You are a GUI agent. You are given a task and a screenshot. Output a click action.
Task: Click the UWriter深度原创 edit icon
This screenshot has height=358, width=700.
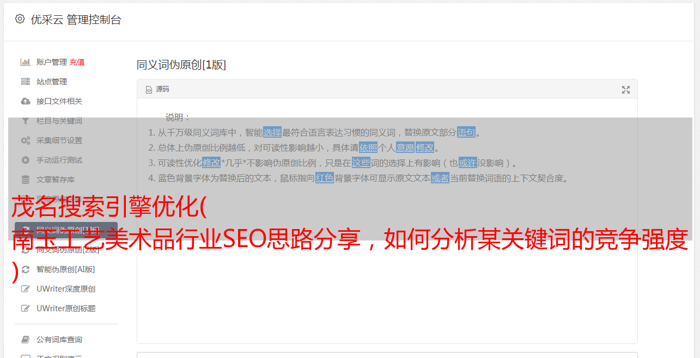click(25, 289)
